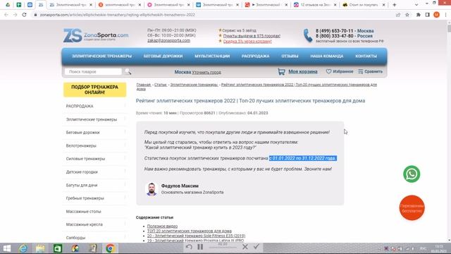
Task: Cancel recording with the X icon
Action: click(x=245, y=247)
